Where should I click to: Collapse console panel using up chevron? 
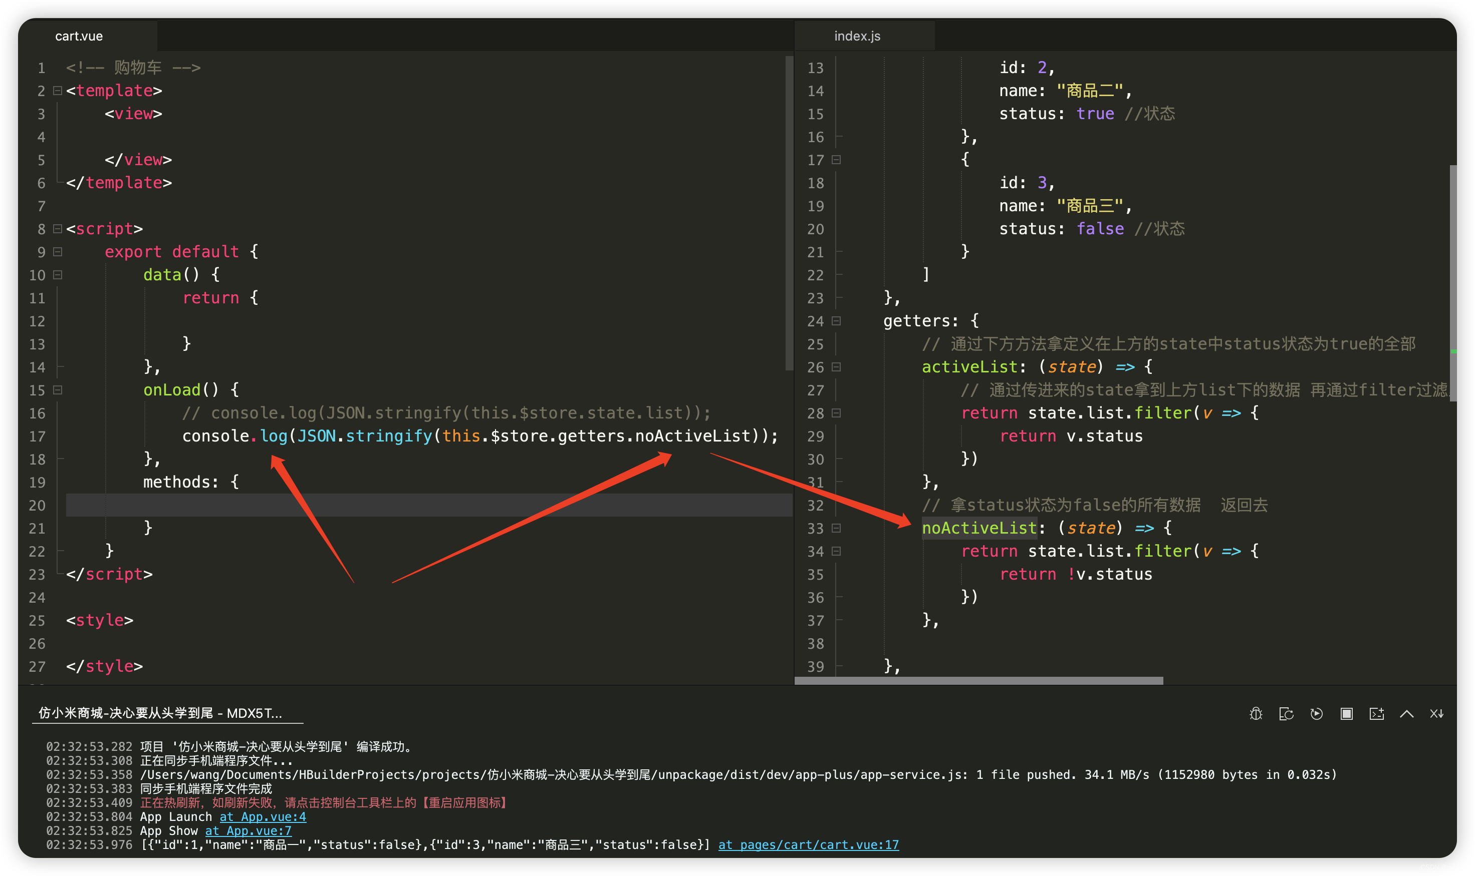(1406, 714)
